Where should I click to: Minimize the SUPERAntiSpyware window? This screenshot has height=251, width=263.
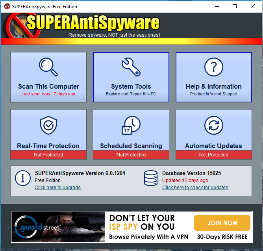217,6
